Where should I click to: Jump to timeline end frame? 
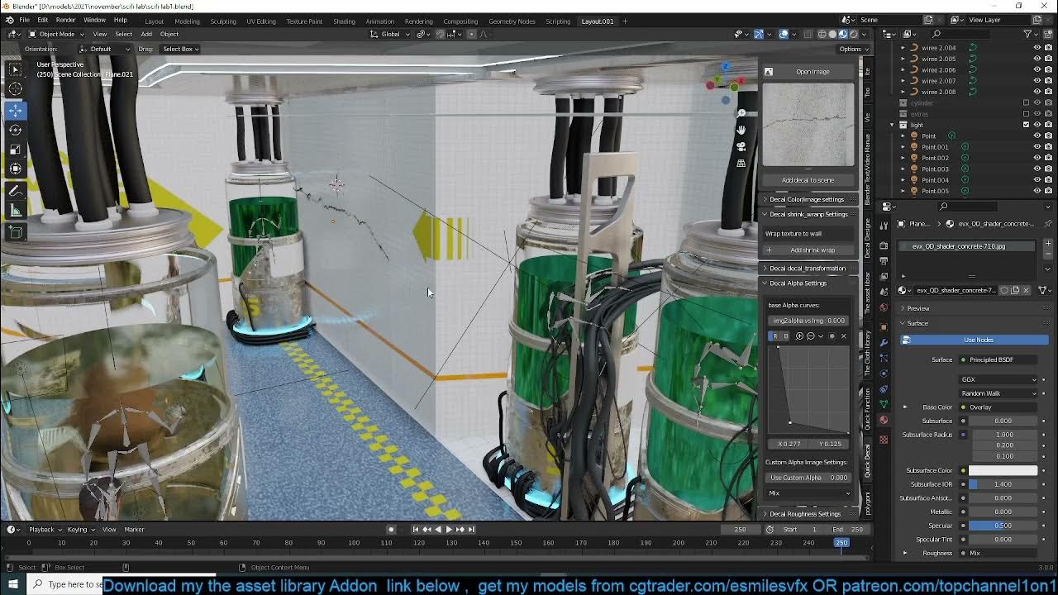coord(471,529)
